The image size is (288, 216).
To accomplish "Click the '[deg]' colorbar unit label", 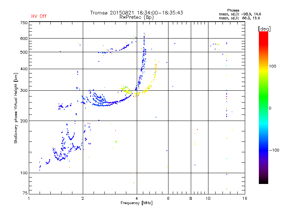I will pos(264,29).
